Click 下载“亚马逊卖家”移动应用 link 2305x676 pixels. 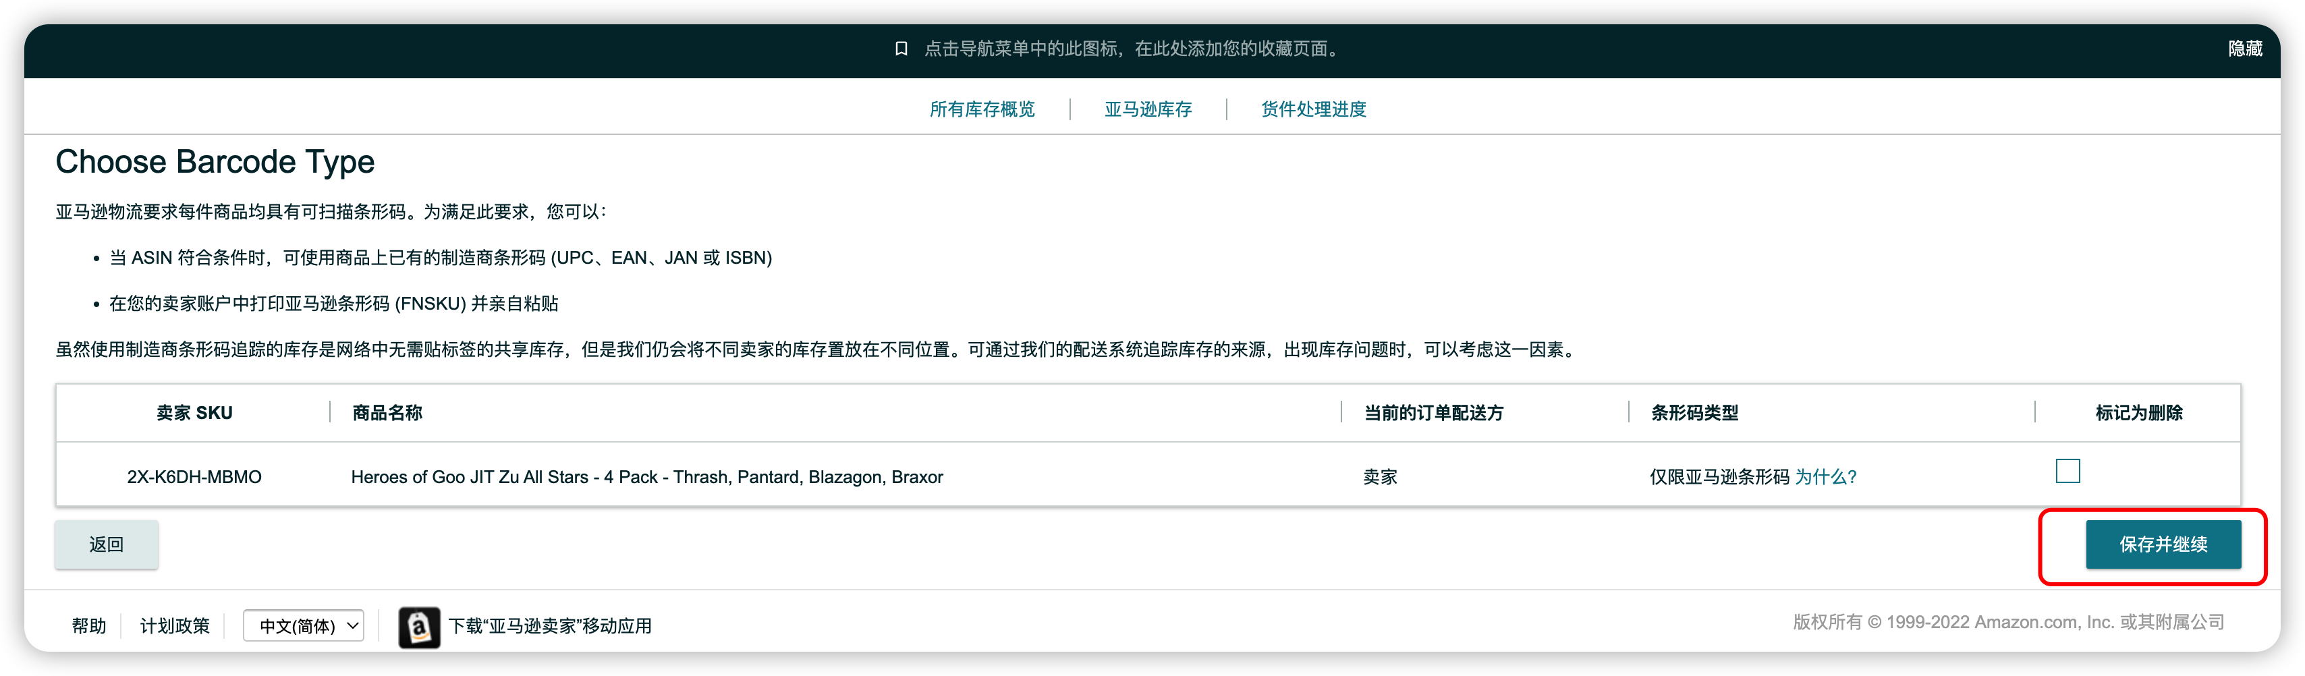[x=549, y=625]
